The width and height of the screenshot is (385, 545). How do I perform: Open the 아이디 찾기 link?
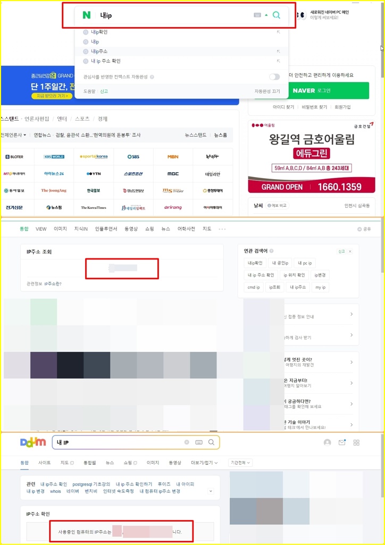pyautogui.click(x=283, y=107)
